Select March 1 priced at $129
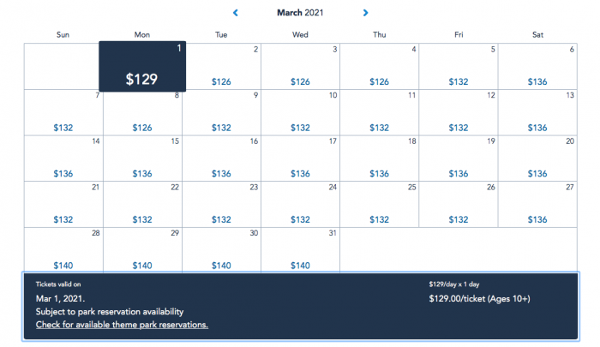Image resolution: width=600 pixels, height=347 pixels. click(x=142, y=66)
